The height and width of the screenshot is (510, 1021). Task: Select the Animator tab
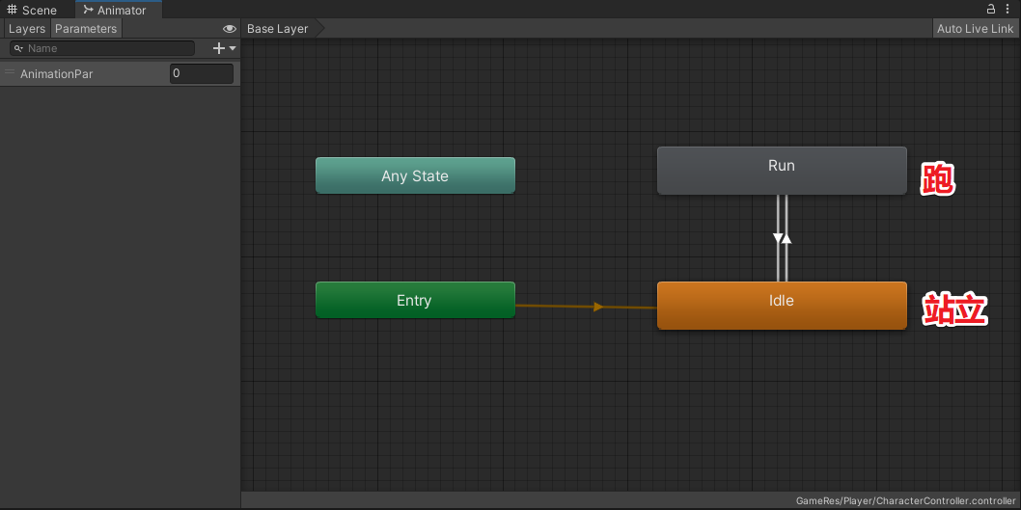(119, 10)
